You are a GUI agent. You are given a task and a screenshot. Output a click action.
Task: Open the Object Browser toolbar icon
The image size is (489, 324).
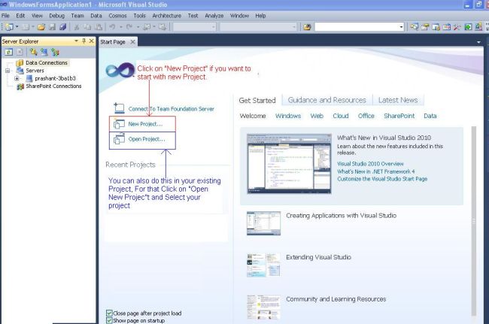(447, 27)
